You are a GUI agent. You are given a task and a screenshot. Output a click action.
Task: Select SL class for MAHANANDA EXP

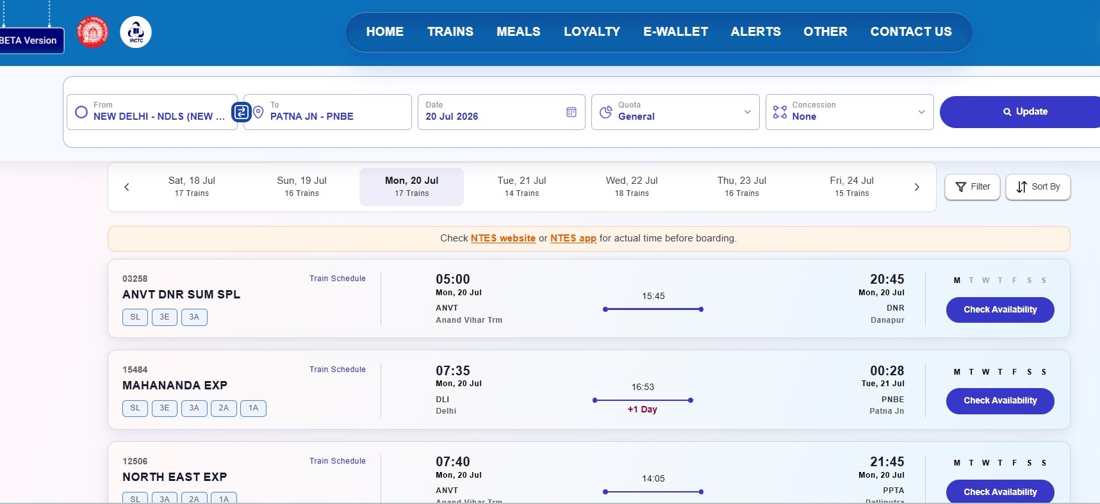pyautogui.click(x=135, y=408)
